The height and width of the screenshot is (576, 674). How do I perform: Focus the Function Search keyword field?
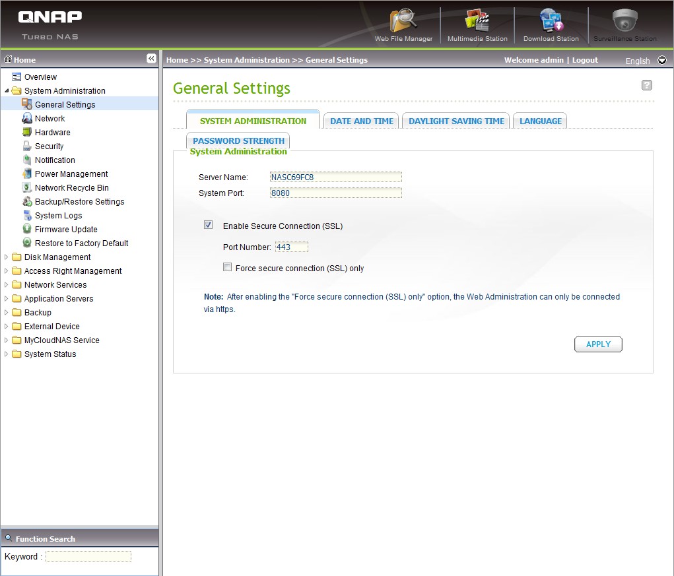[88, 557]
